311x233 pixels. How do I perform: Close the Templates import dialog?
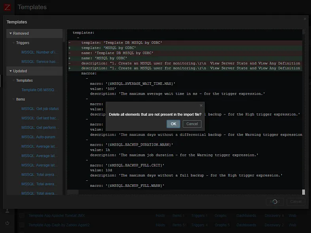tap(305, 19)
